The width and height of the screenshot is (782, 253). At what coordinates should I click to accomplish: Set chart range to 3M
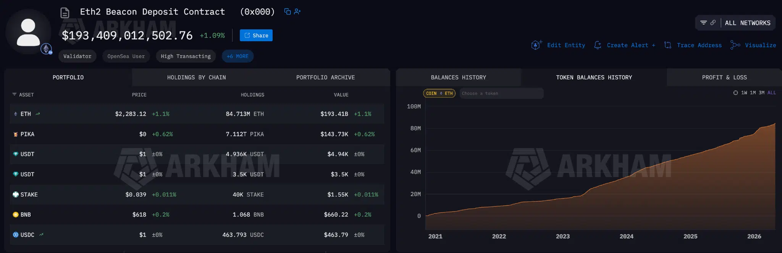761,93
